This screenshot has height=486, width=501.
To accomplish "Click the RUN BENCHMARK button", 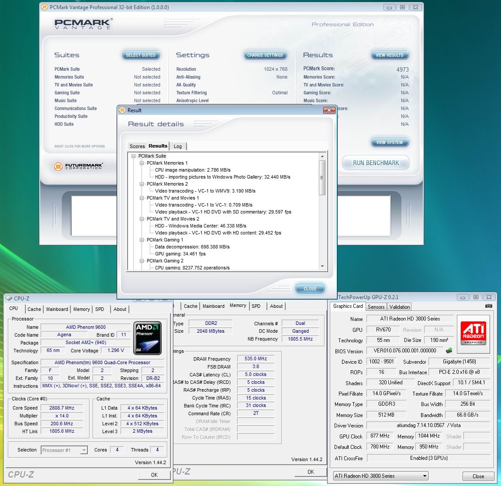I will pyautogui.click(x=376, y=163).
